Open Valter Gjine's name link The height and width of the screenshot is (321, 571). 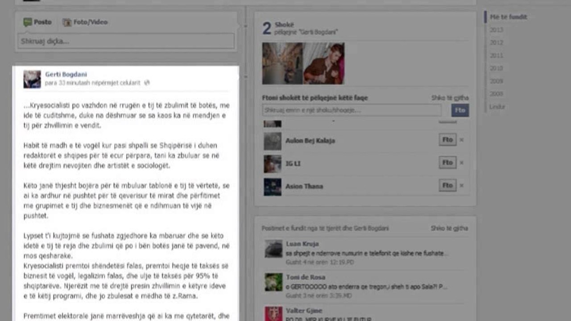point(304,311)
